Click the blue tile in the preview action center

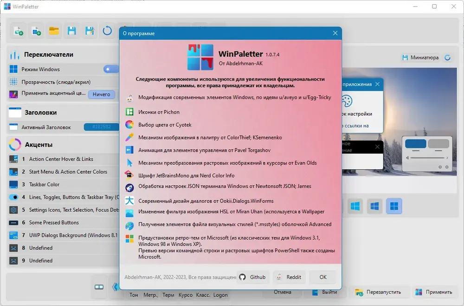[415, 144]
